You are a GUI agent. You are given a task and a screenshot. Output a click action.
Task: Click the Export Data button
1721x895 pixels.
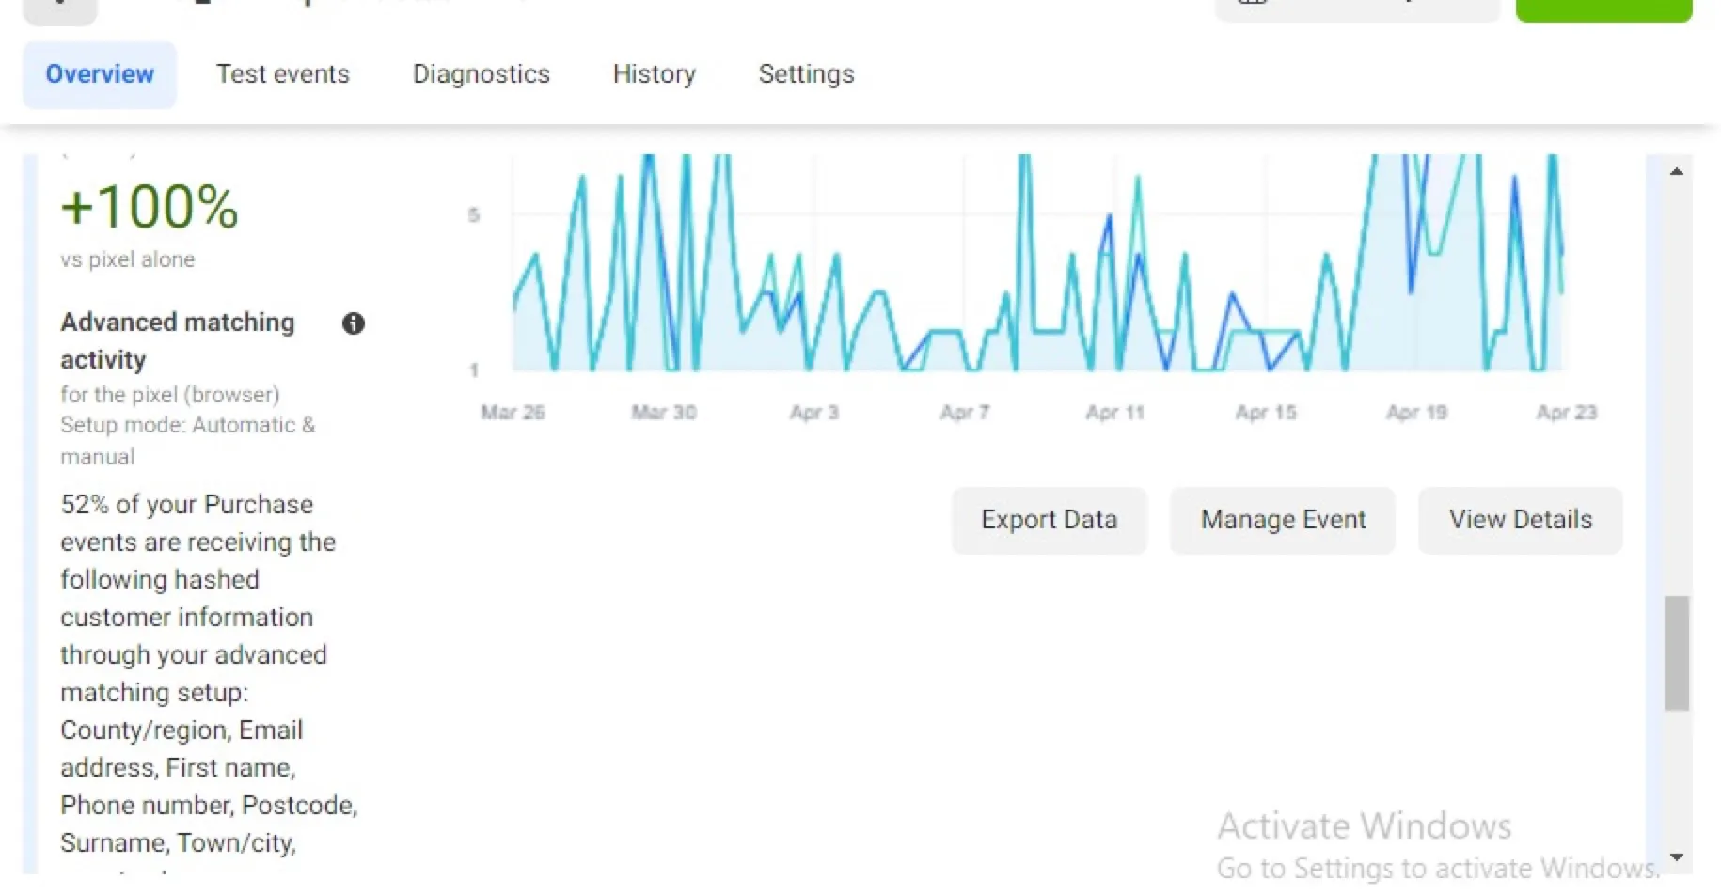[x=1050, y=520]
